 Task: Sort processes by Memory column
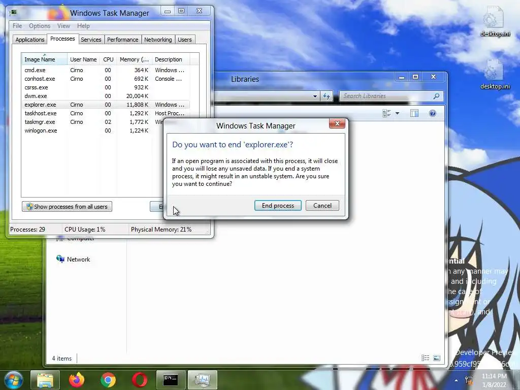[134, 59]
